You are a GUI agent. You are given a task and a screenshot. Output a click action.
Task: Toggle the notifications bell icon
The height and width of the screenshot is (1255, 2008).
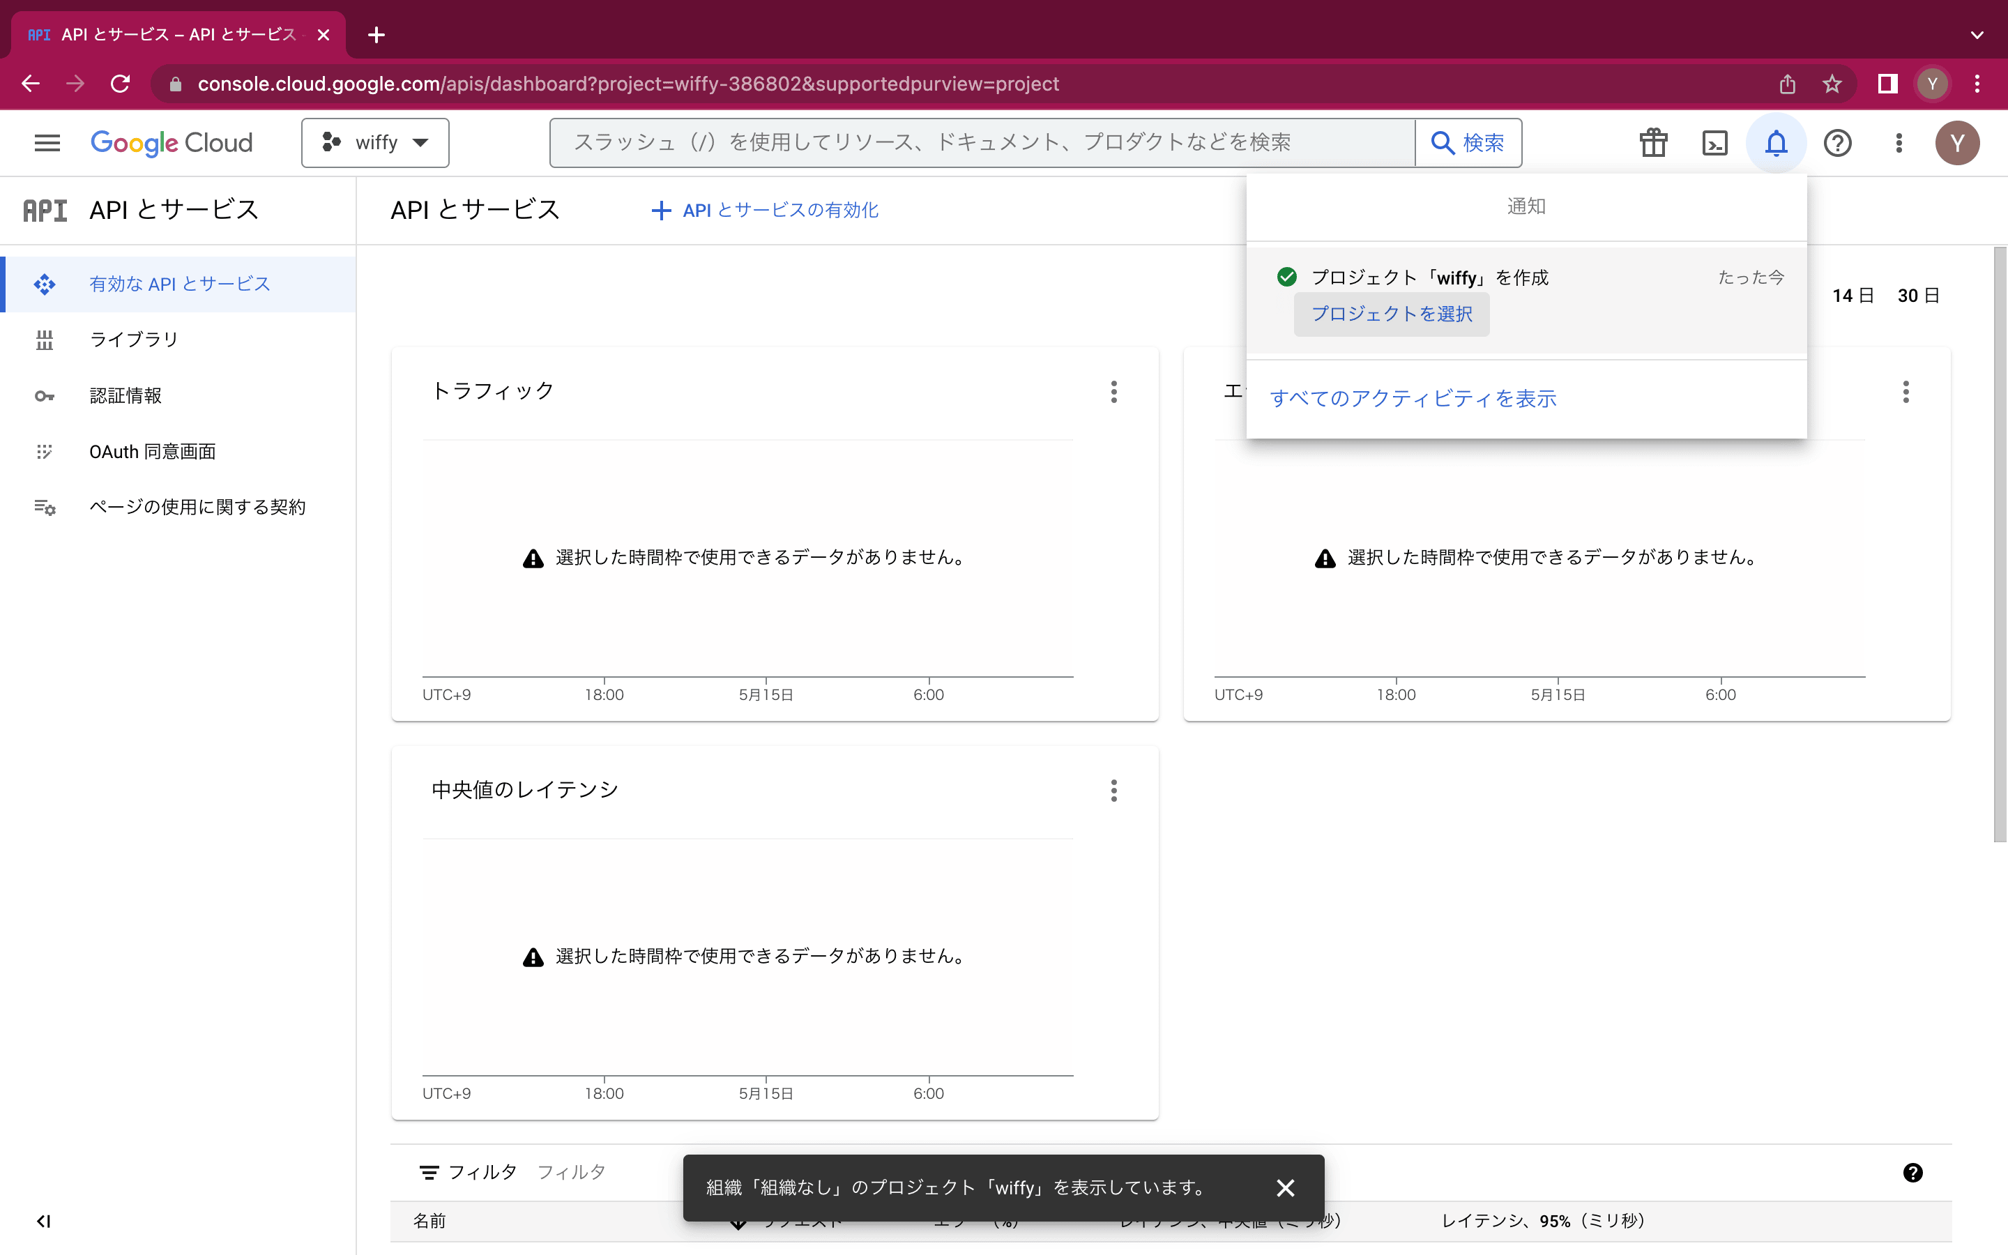pos(1776,143)
